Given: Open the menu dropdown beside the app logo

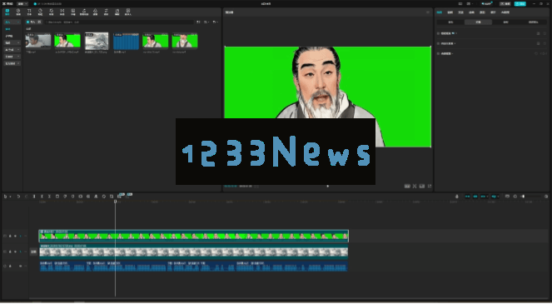Looking at the screenshot, I should (22, 3).
